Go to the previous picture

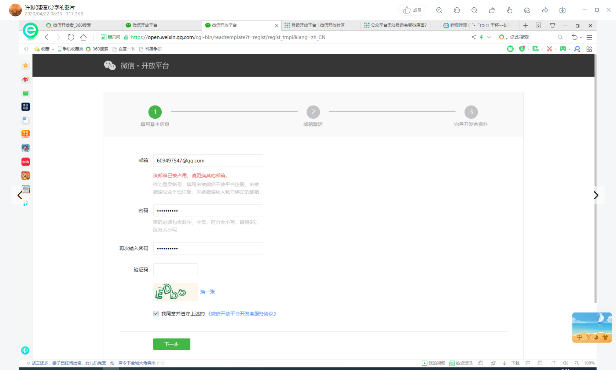20,195
